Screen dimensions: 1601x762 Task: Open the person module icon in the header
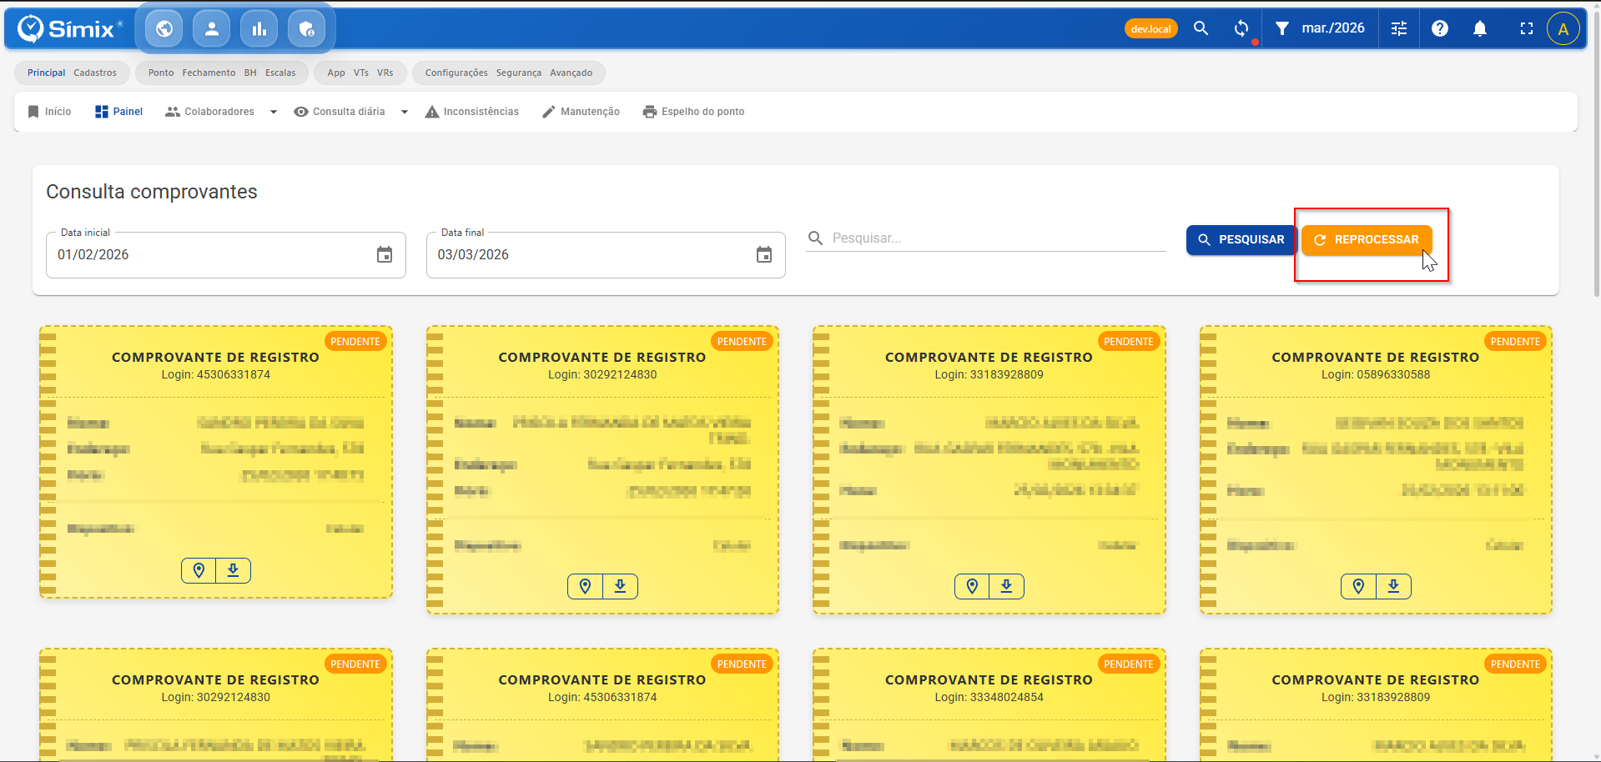(212, 29)
